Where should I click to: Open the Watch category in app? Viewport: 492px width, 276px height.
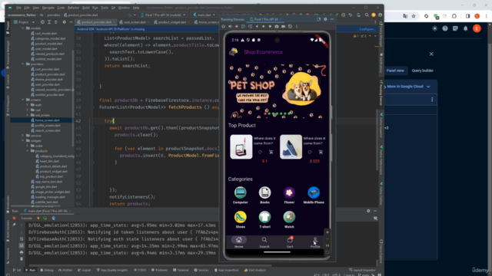[289, 219]
